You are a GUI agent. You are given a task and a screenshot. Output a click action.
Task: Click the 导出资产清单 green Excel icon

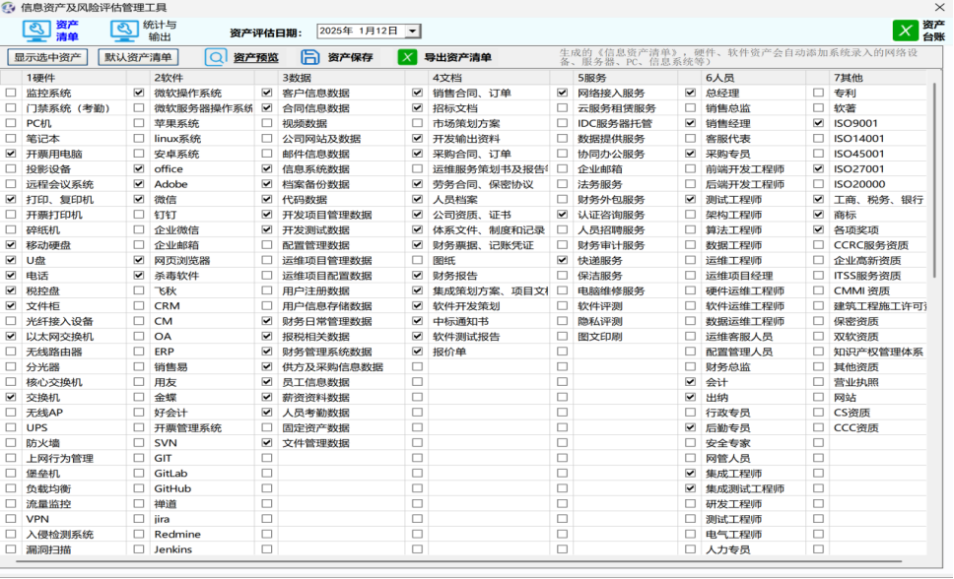[x=407, y=57]
